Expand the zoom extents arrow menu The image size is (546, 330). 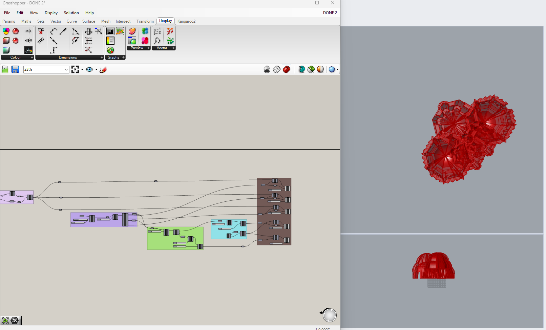click(x=82, y=69)
